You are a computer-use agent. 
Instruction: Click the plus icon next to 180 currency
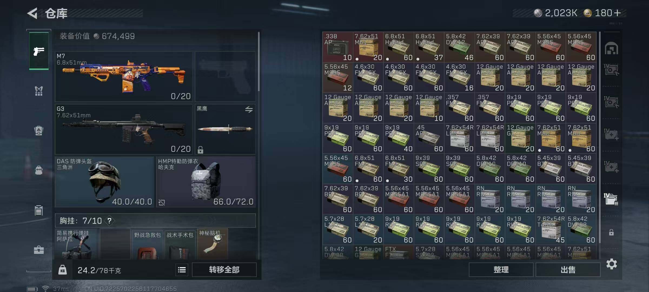click(617, 13)
